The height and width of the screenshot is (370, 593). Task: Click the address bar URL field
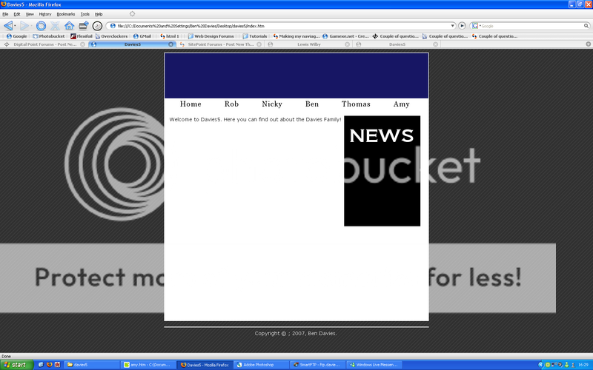coord(281,26)
